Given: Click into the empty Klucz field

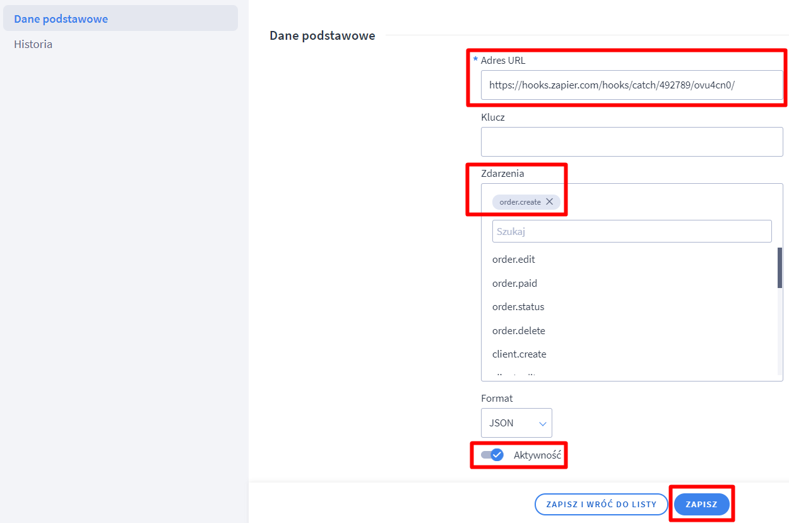Looking at the screenshot, I should point(631,141).
